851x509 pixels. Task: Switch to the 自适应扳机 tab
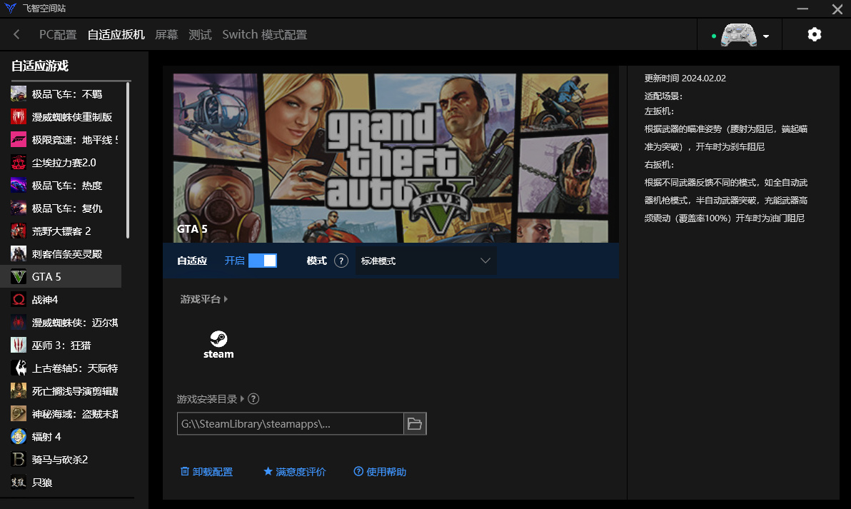(x=116, y=35)
